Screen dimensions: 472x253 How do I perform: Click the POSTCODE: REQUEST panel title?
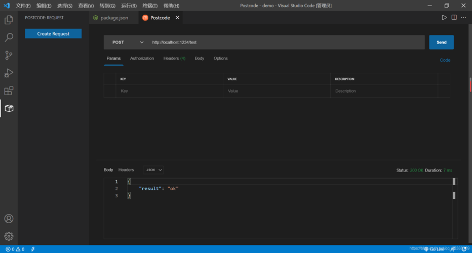click(x=44, y=18)
